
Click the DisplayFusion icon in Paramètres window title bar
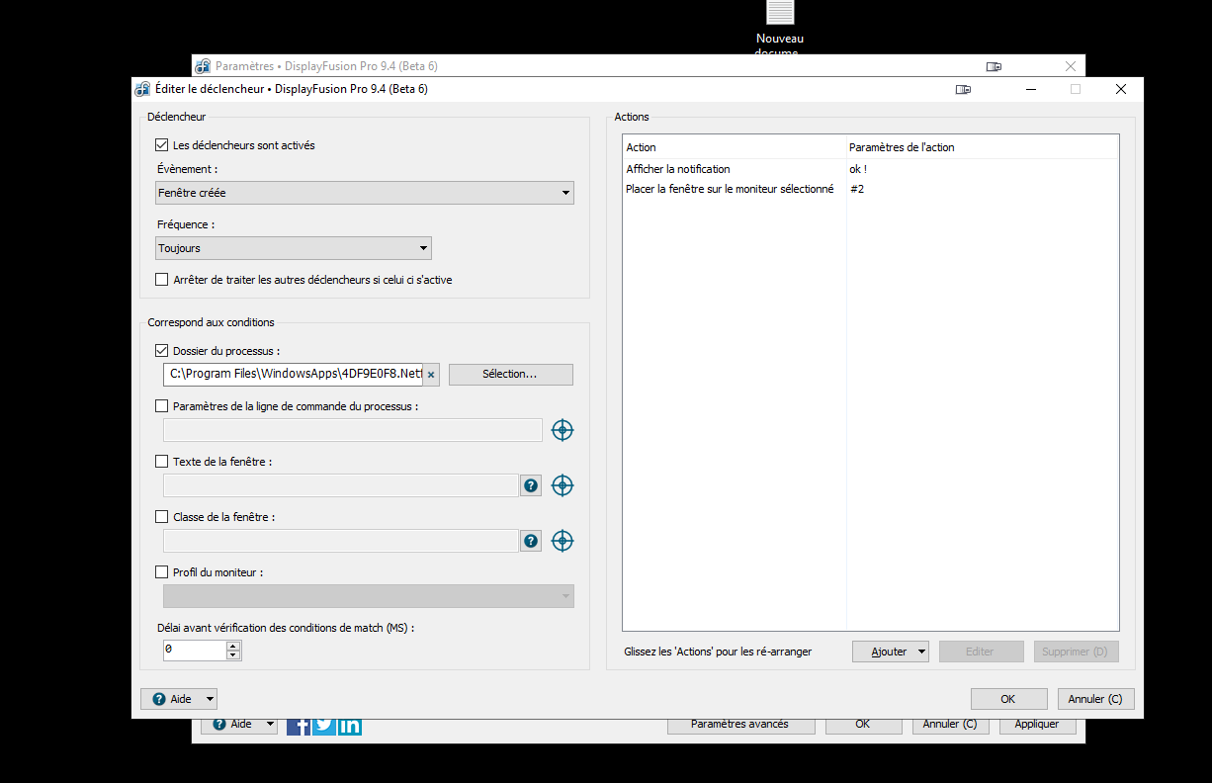(x=203, y=66)
